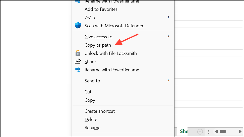This screenshot has width=244, height=137.
Task: Select Add to Favorites
Action: point(101,9)
